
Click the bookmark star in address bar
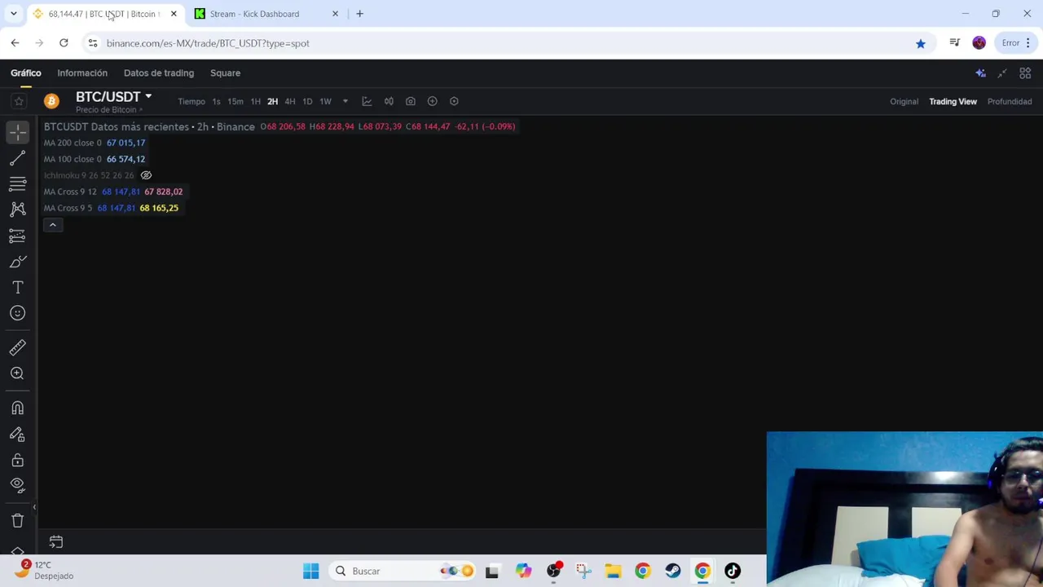point(921,43)
